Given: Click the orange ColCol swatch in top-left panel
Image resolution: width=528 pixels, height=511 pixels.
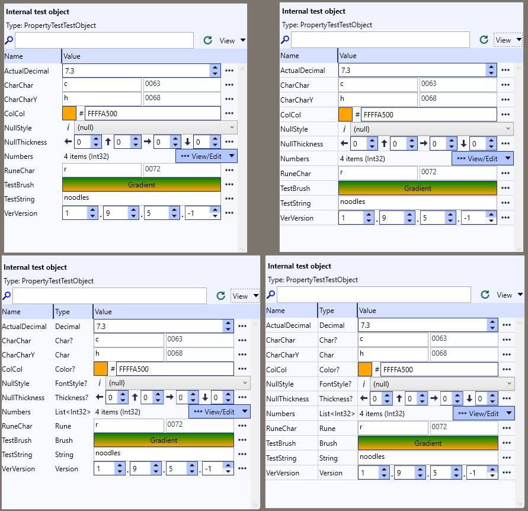Looking at the screenshot, I should [x=69, y=113].
